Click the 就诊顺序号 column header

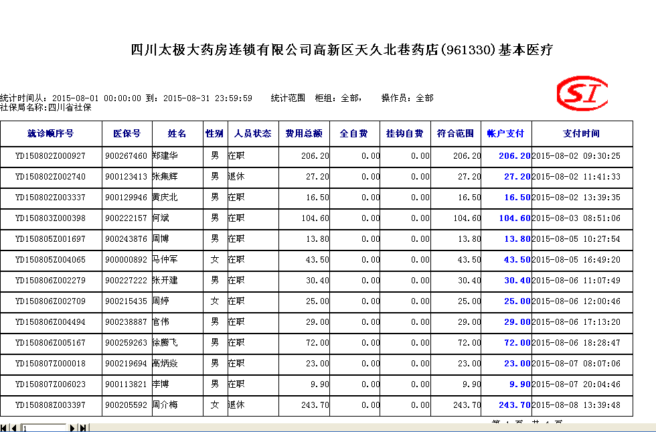(x=51, y=133)
